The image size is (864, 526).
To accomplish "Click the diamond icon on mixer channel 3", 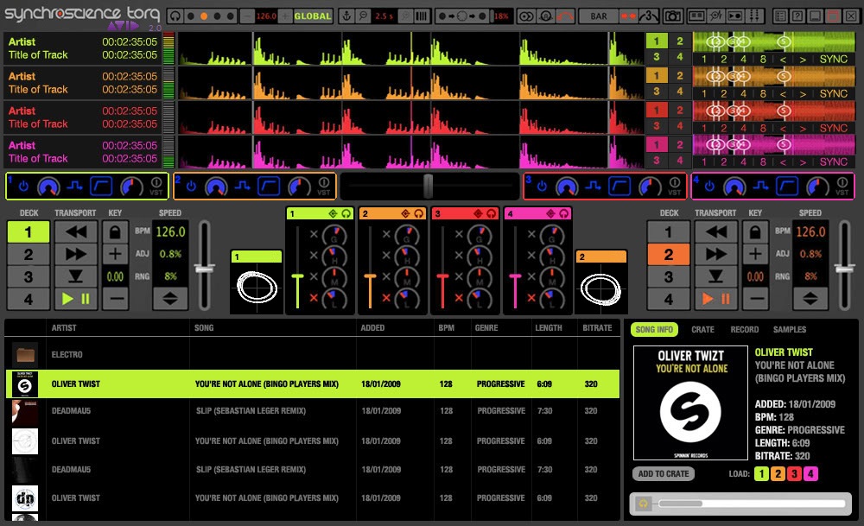I will click(478, 213).
